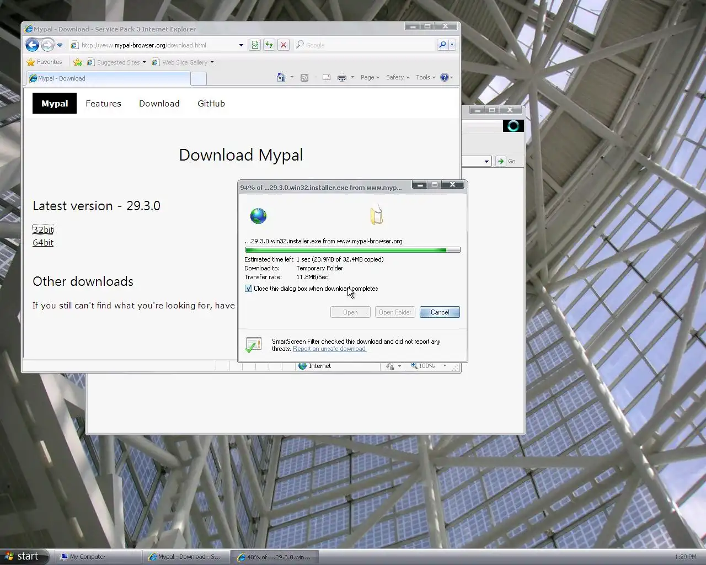Viewport: 706px width, 565px height.
Task: Click the folder icon in download dialog
Action: [377, 215]
